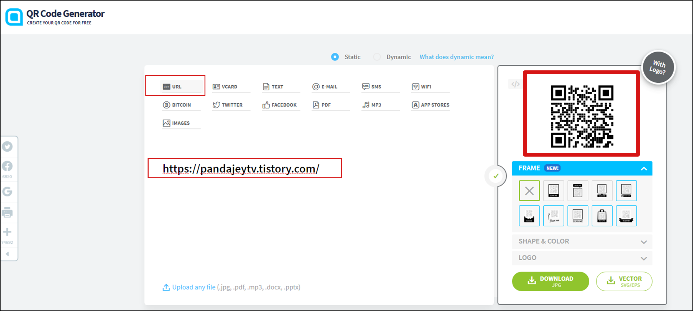Choose the E-MAIL type tab
The image size is (693, 311).
[x=331, y=87]
